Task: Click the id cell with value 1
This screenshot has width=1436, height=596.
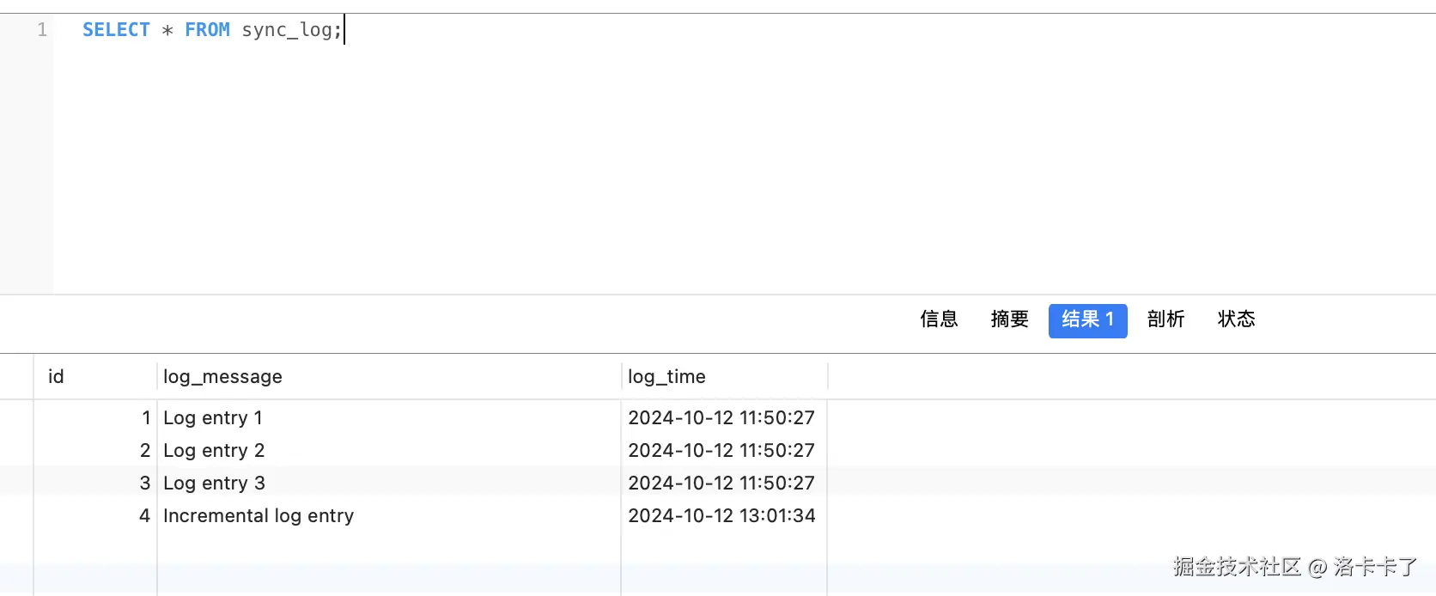Action: (146, 418)
